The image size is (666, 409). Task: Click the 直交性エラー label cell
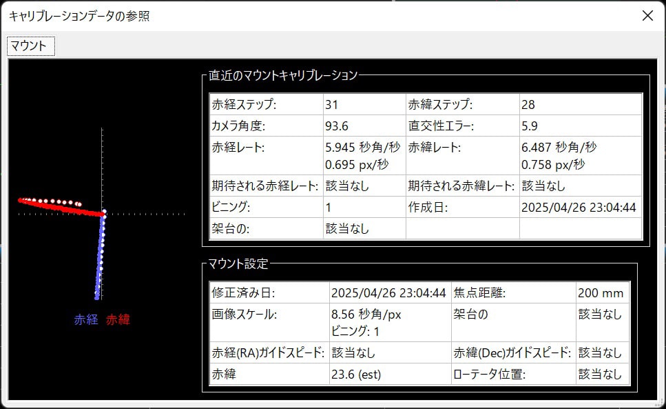click(x=463, y=126)
